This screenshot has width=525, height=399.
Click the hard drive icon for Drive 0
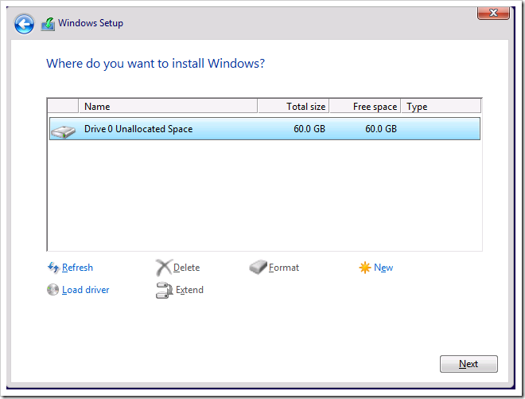point(63,129)
